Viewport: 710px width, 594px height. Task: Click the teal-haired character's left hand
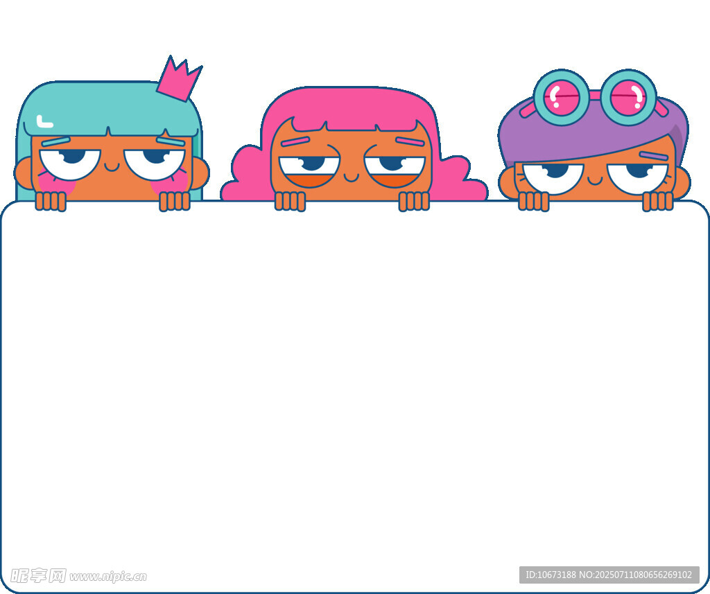[51, 201]
